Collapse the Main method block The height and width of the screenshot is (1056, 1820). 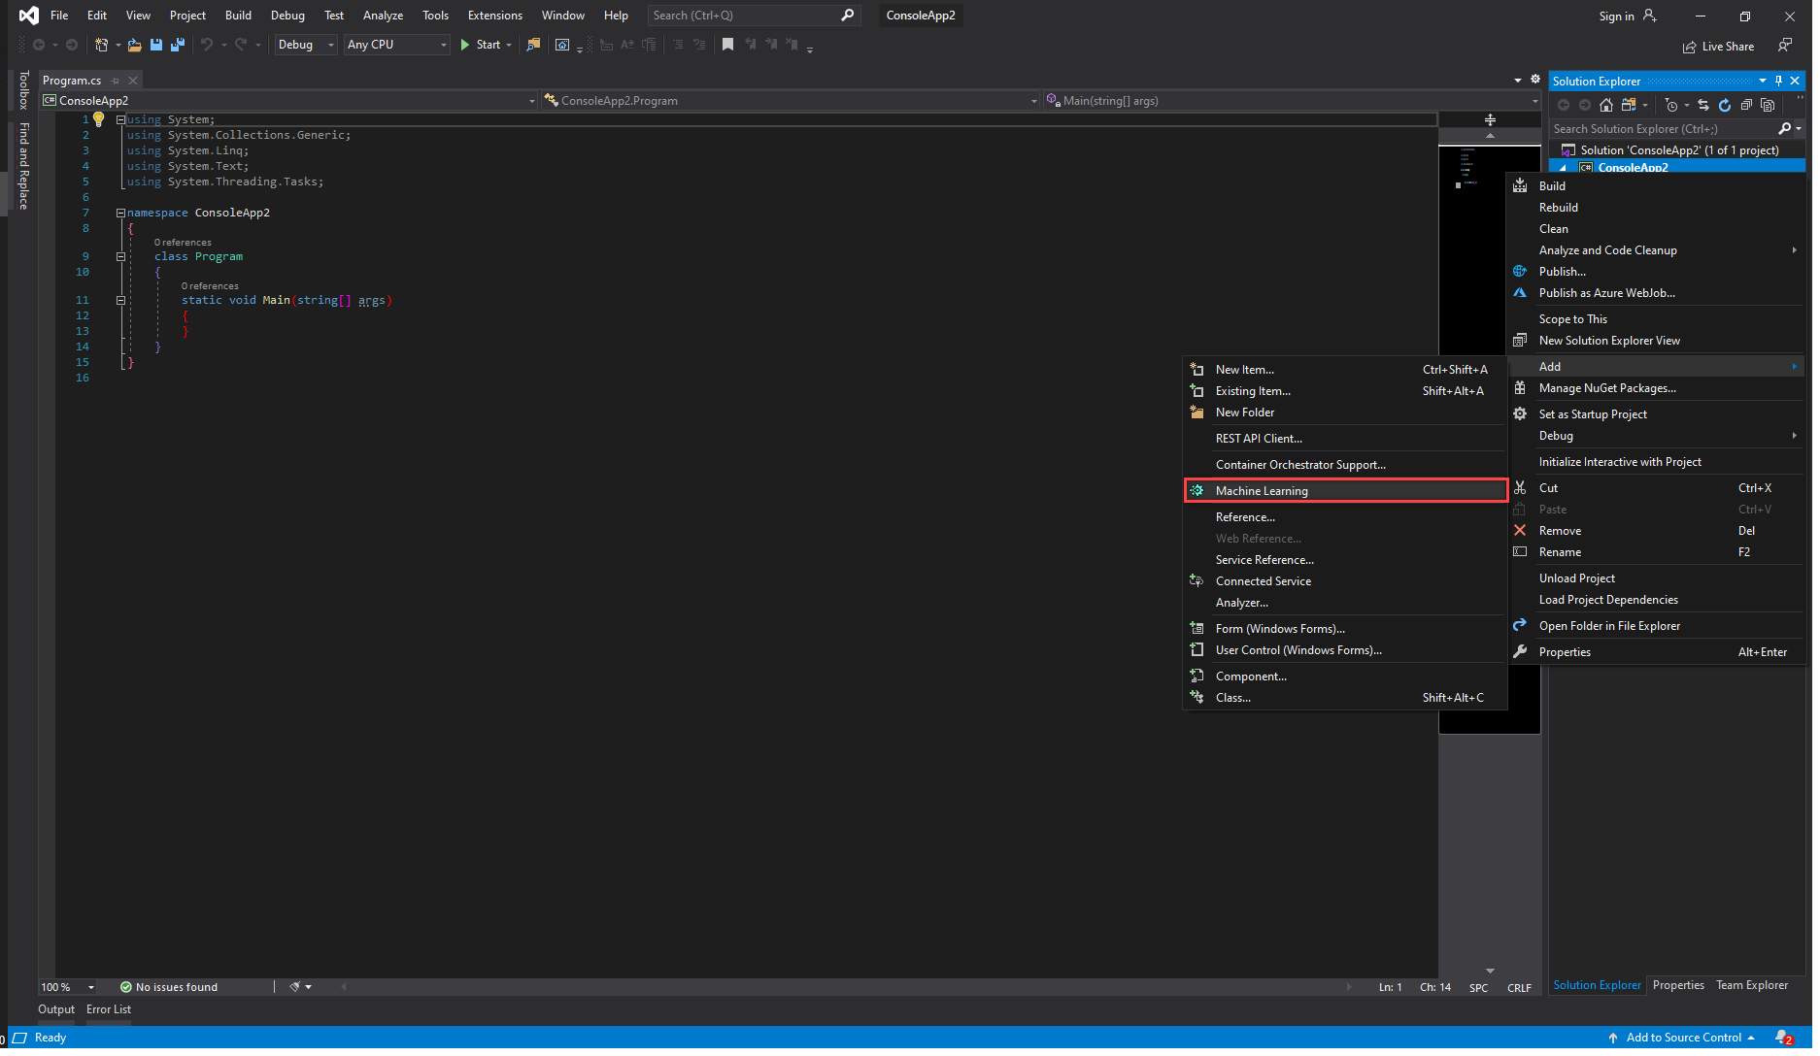[121, 301]
